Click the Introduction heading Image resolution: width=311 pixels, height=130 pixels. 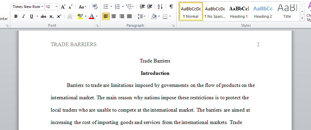click(155, 73)
